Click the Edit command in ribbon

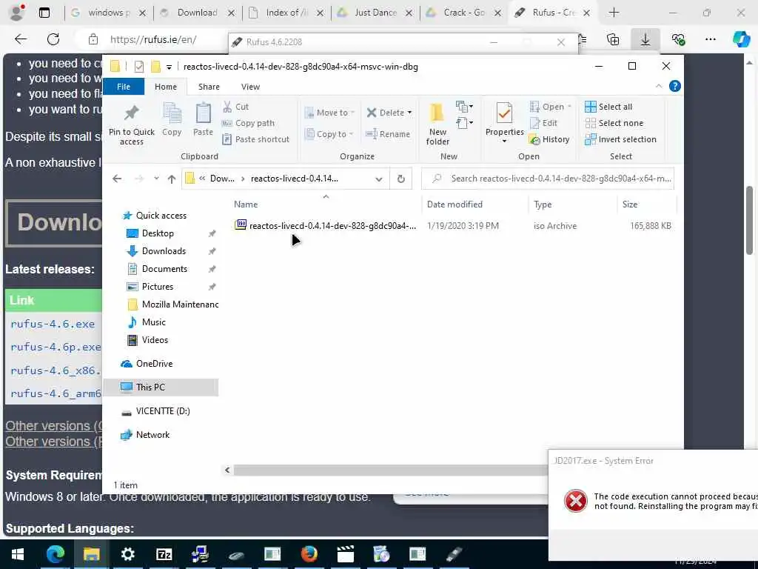(543, 123)
